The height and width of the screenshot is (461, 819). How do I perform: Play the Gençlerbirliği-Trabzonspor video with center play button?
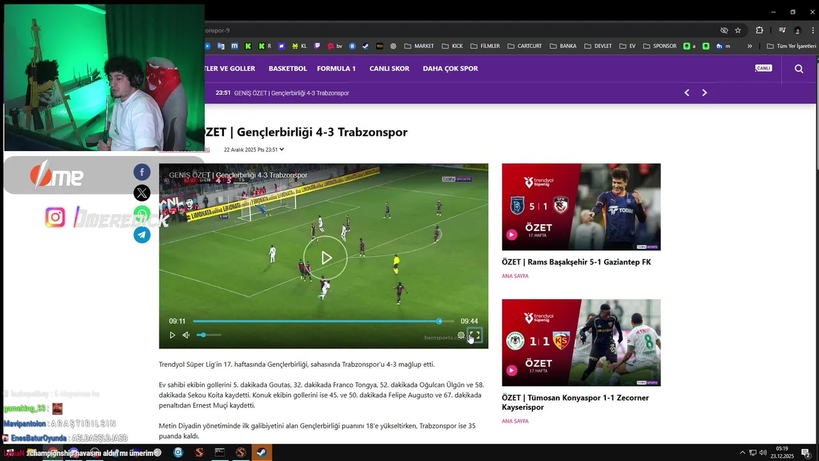point(326,257)
